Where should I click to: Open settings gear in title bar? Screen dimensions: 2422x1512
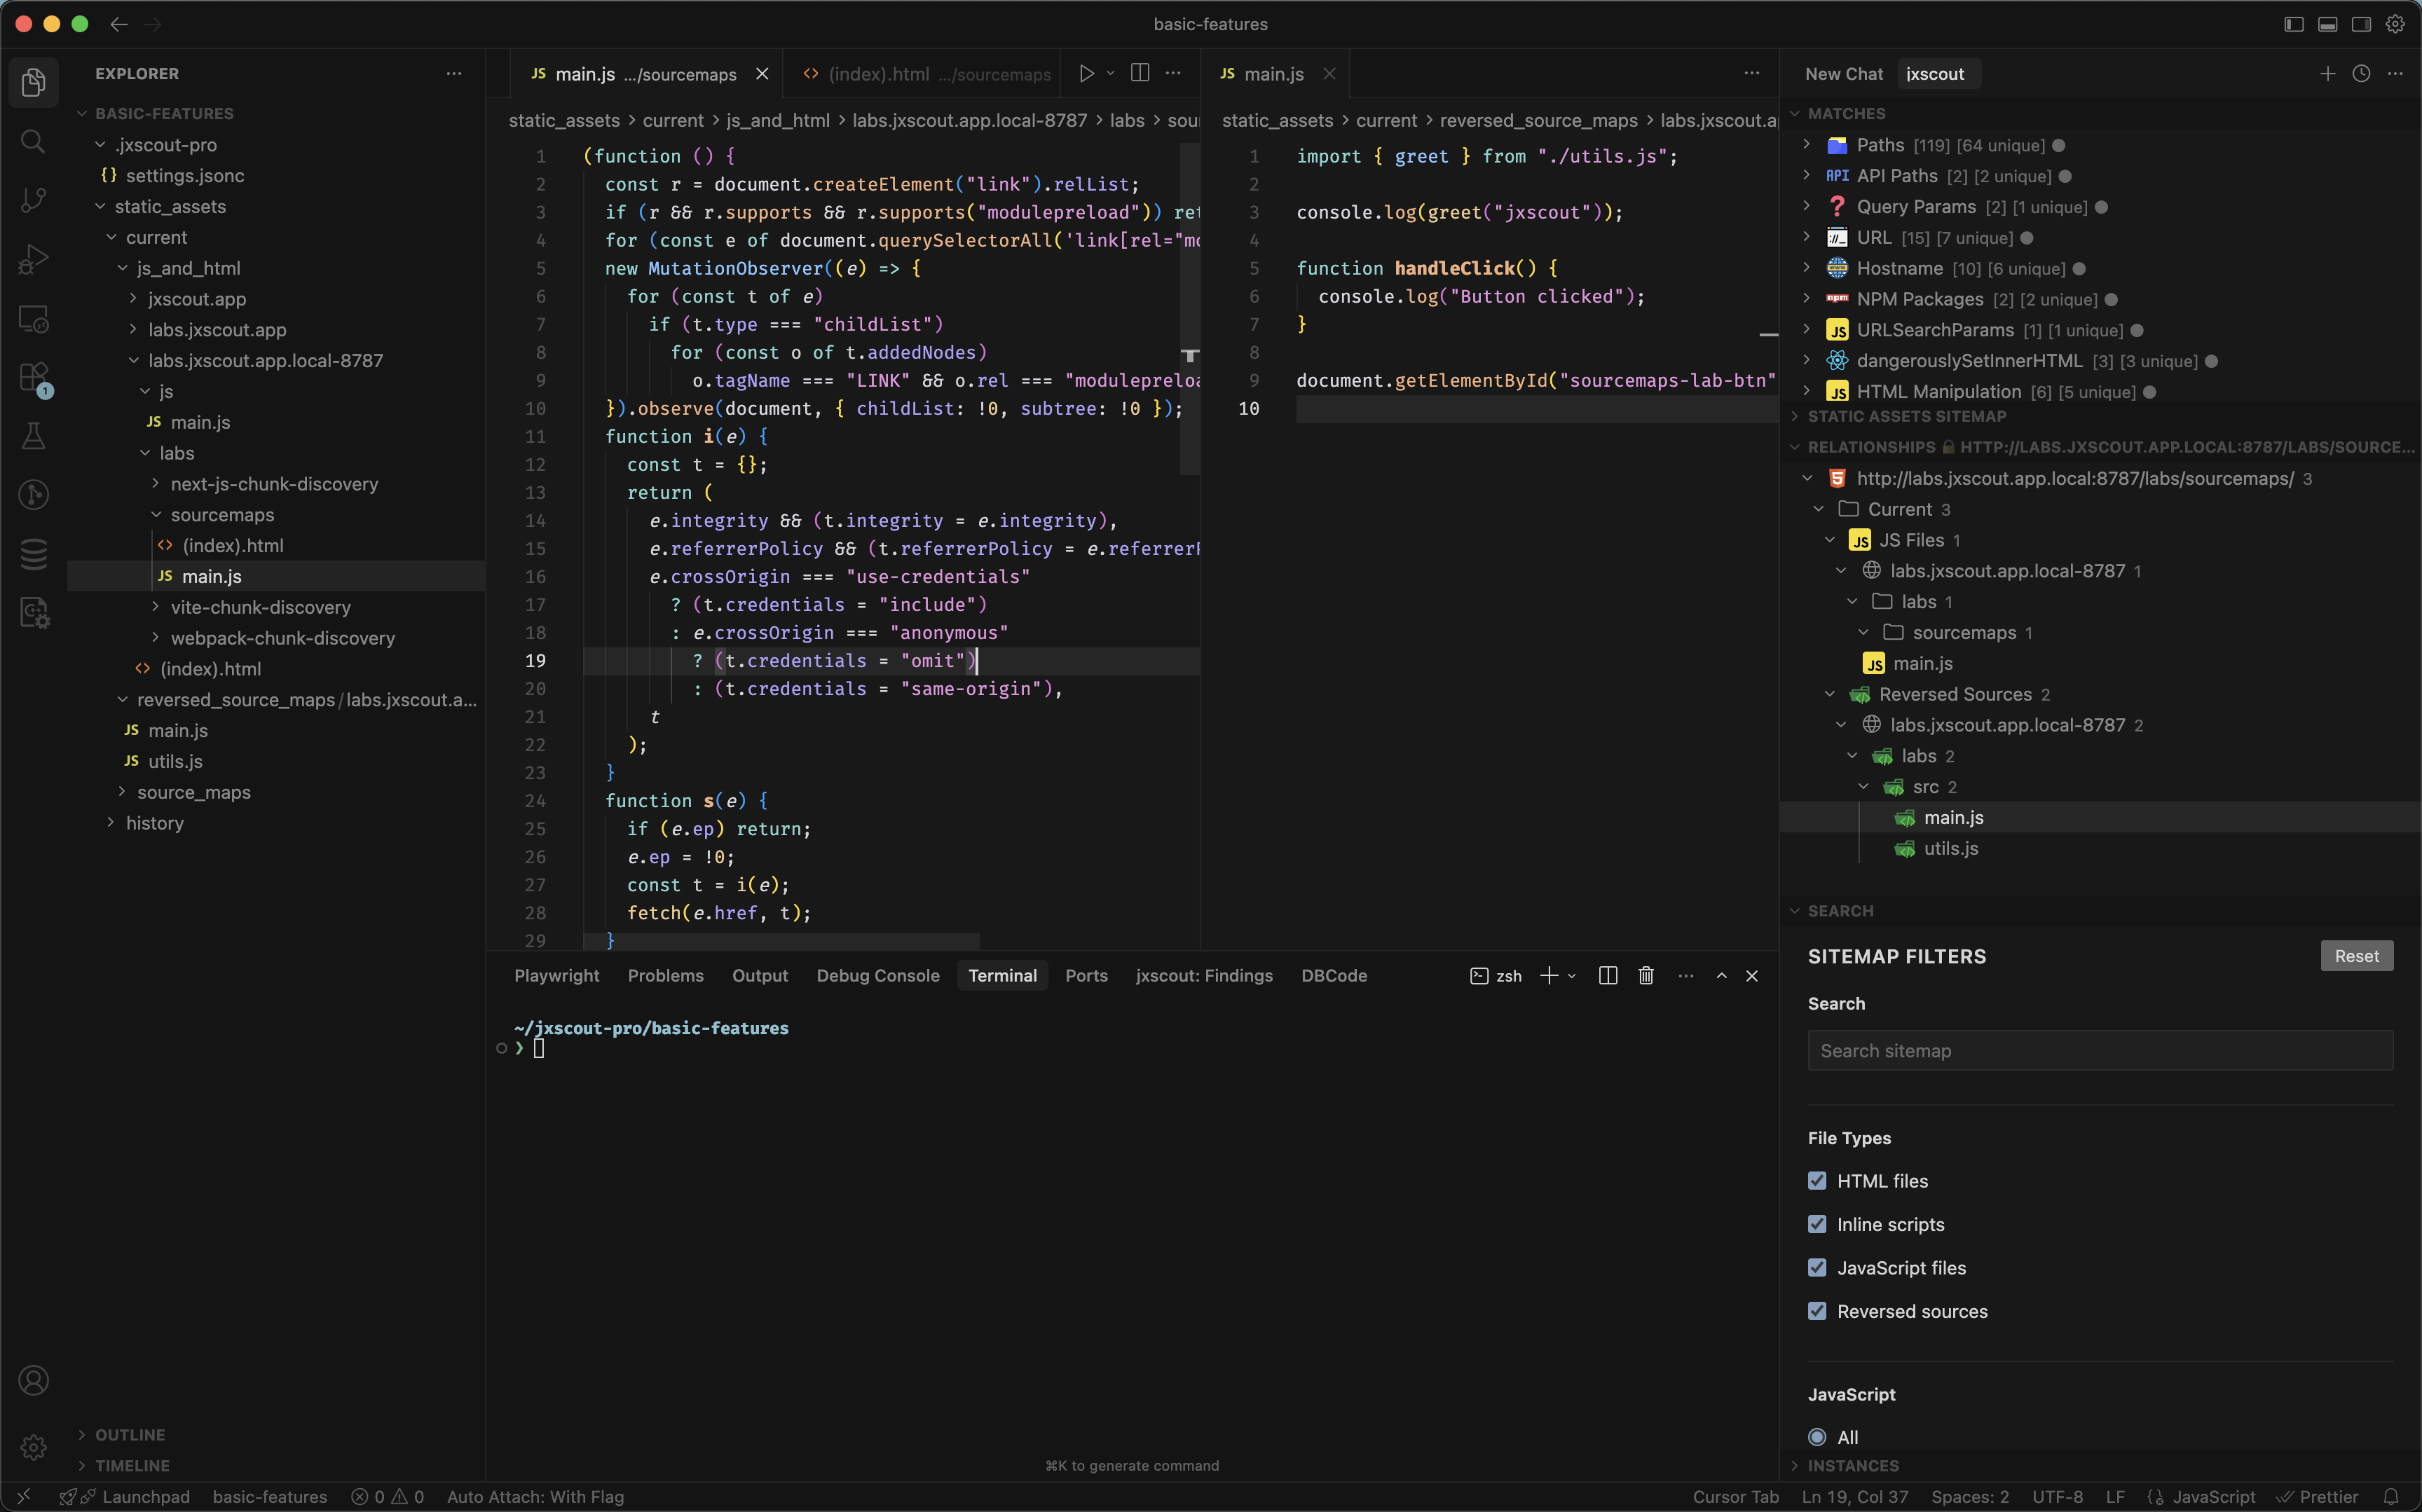[x=2395, y=24]
